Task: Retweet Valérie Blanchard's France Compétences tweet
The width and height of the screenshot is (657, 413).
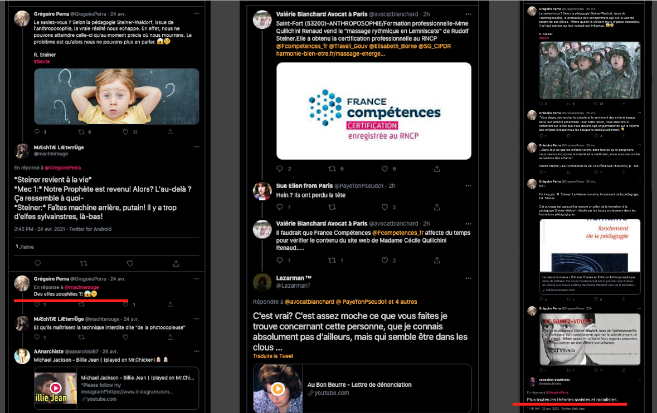Action: 332,169
